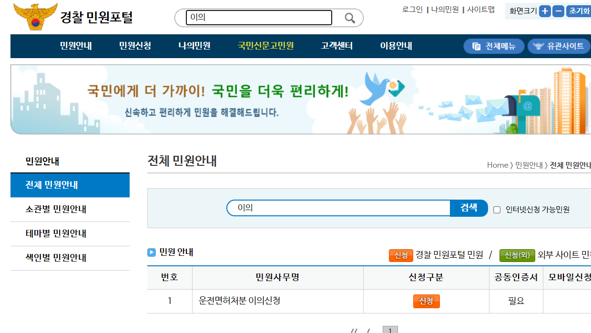Click the header search input field

tap(258, 18)
